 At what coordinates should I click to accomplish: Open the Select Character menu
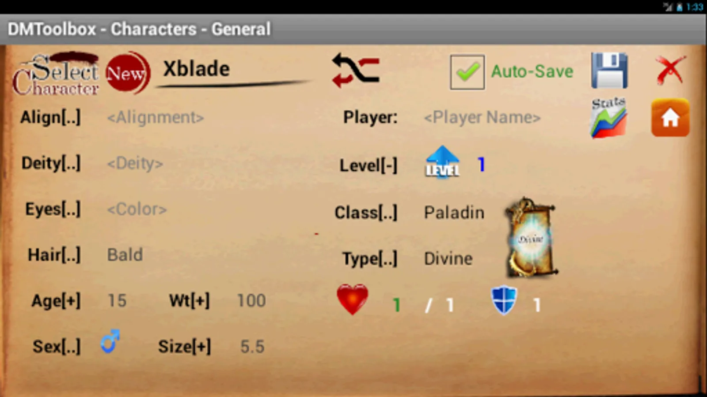point(56,74)
